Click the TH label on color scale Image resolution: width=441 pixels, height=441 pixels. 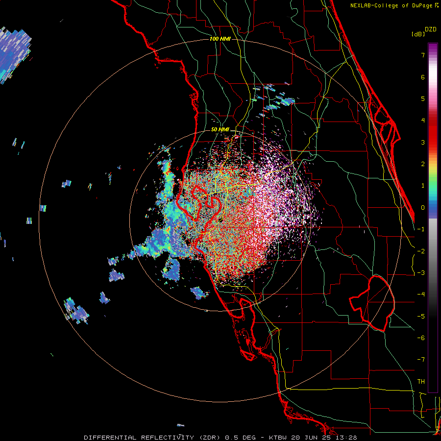pyautogui.click(x=421, y=382)
